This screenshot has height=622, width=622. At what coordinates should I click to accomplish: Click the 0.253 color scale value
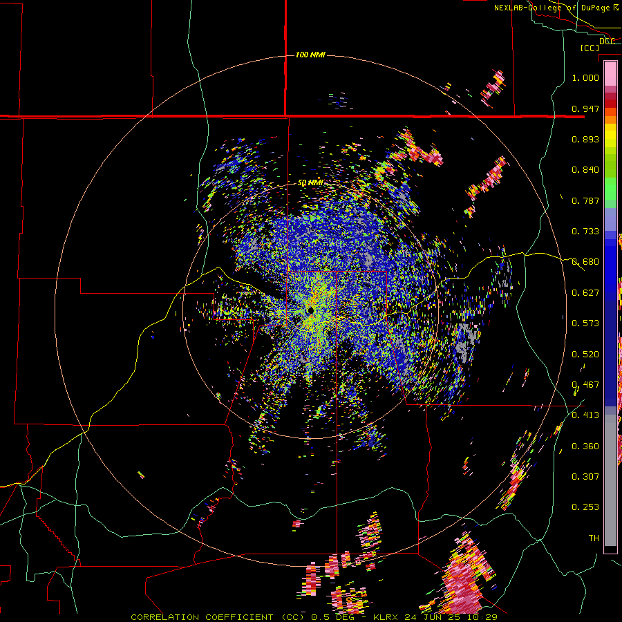585,507
